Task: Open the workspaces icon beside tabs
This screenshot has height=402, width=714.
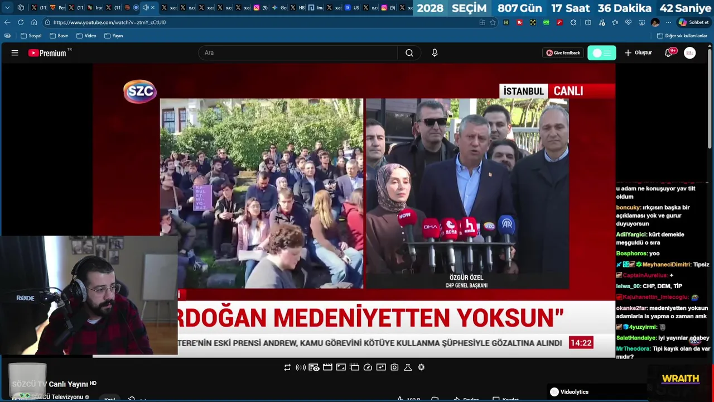Action: tap(21, 8)
